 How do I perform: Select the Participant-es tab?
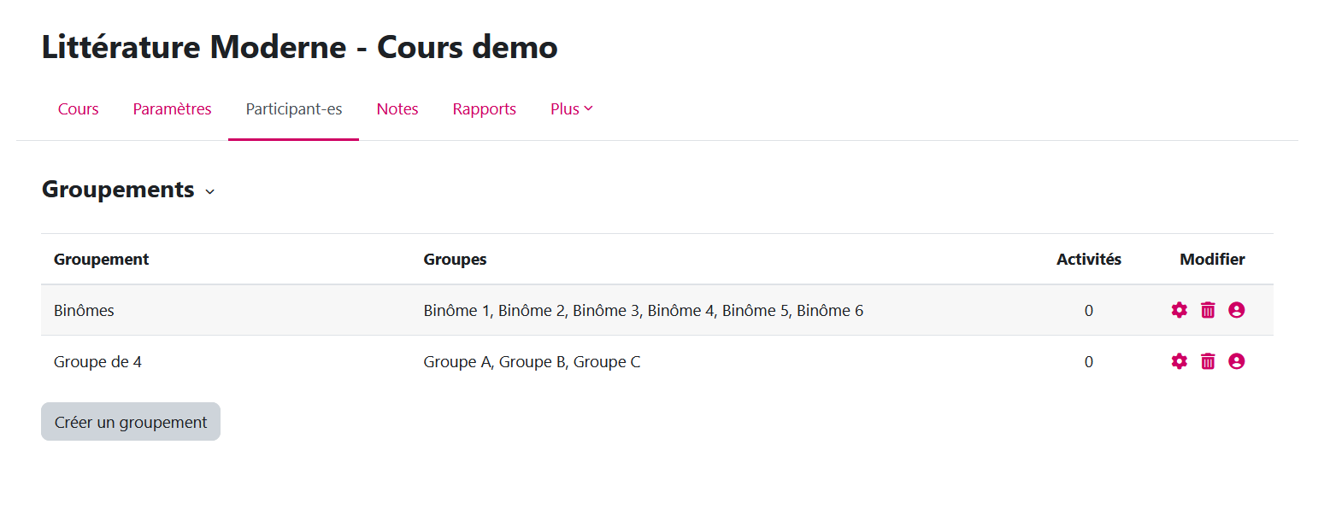coord(293,109)
